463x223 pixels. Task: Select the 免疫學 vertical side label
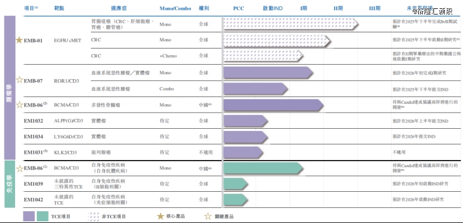coord(9,184)
